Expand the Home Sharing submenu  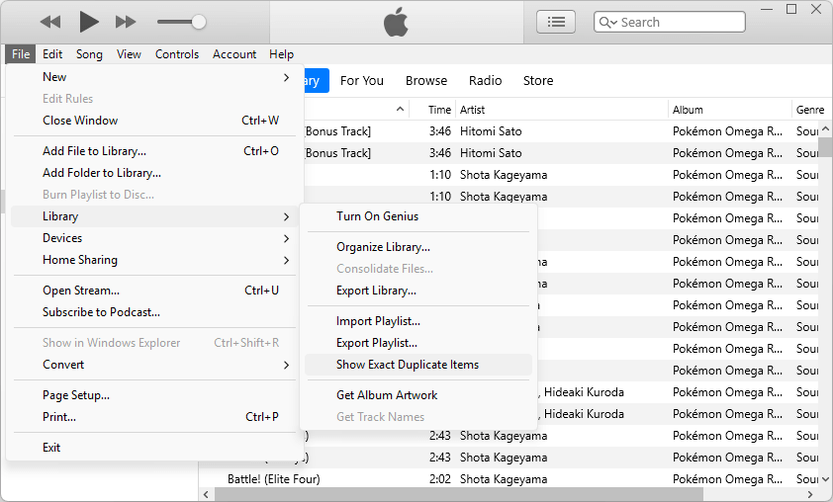click(154, 260)
